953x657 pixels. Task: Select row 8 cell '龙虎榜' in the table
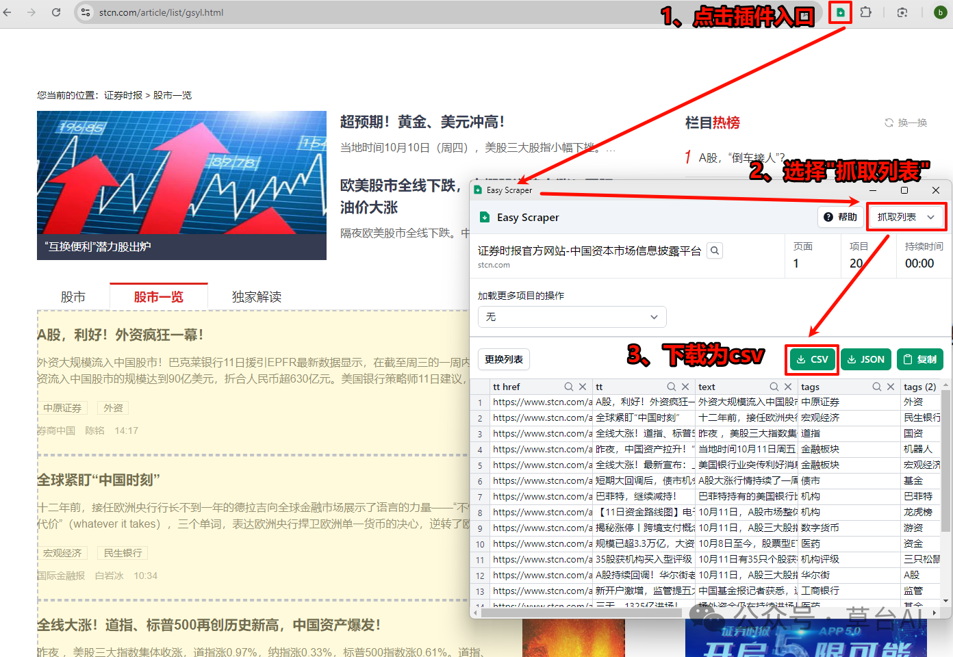tap(921, 513)
